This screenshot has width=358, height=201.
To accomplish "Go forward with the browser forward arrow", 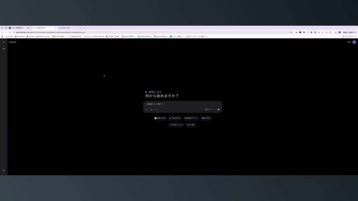I will 6,32.
